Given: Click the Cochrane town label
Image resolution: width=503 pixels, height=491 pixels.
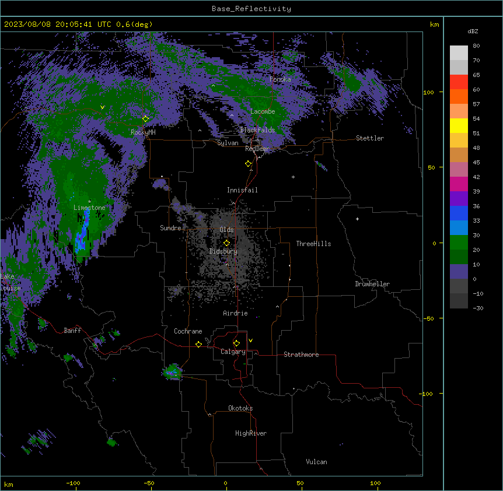Looking at the screenshot, I should [188, 331].
